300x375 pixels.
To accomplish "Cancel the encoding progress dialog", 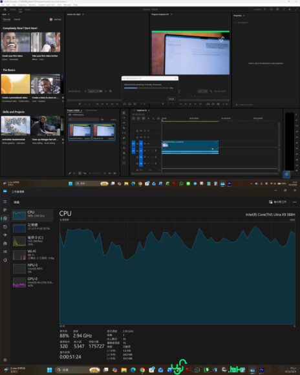I will pos(171,99).
